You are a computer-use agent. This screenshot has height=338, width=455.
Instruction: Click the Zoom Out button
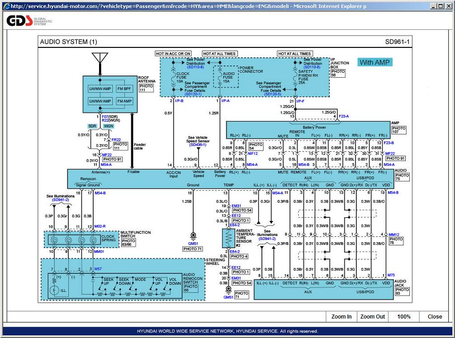(x=373, y=317)
